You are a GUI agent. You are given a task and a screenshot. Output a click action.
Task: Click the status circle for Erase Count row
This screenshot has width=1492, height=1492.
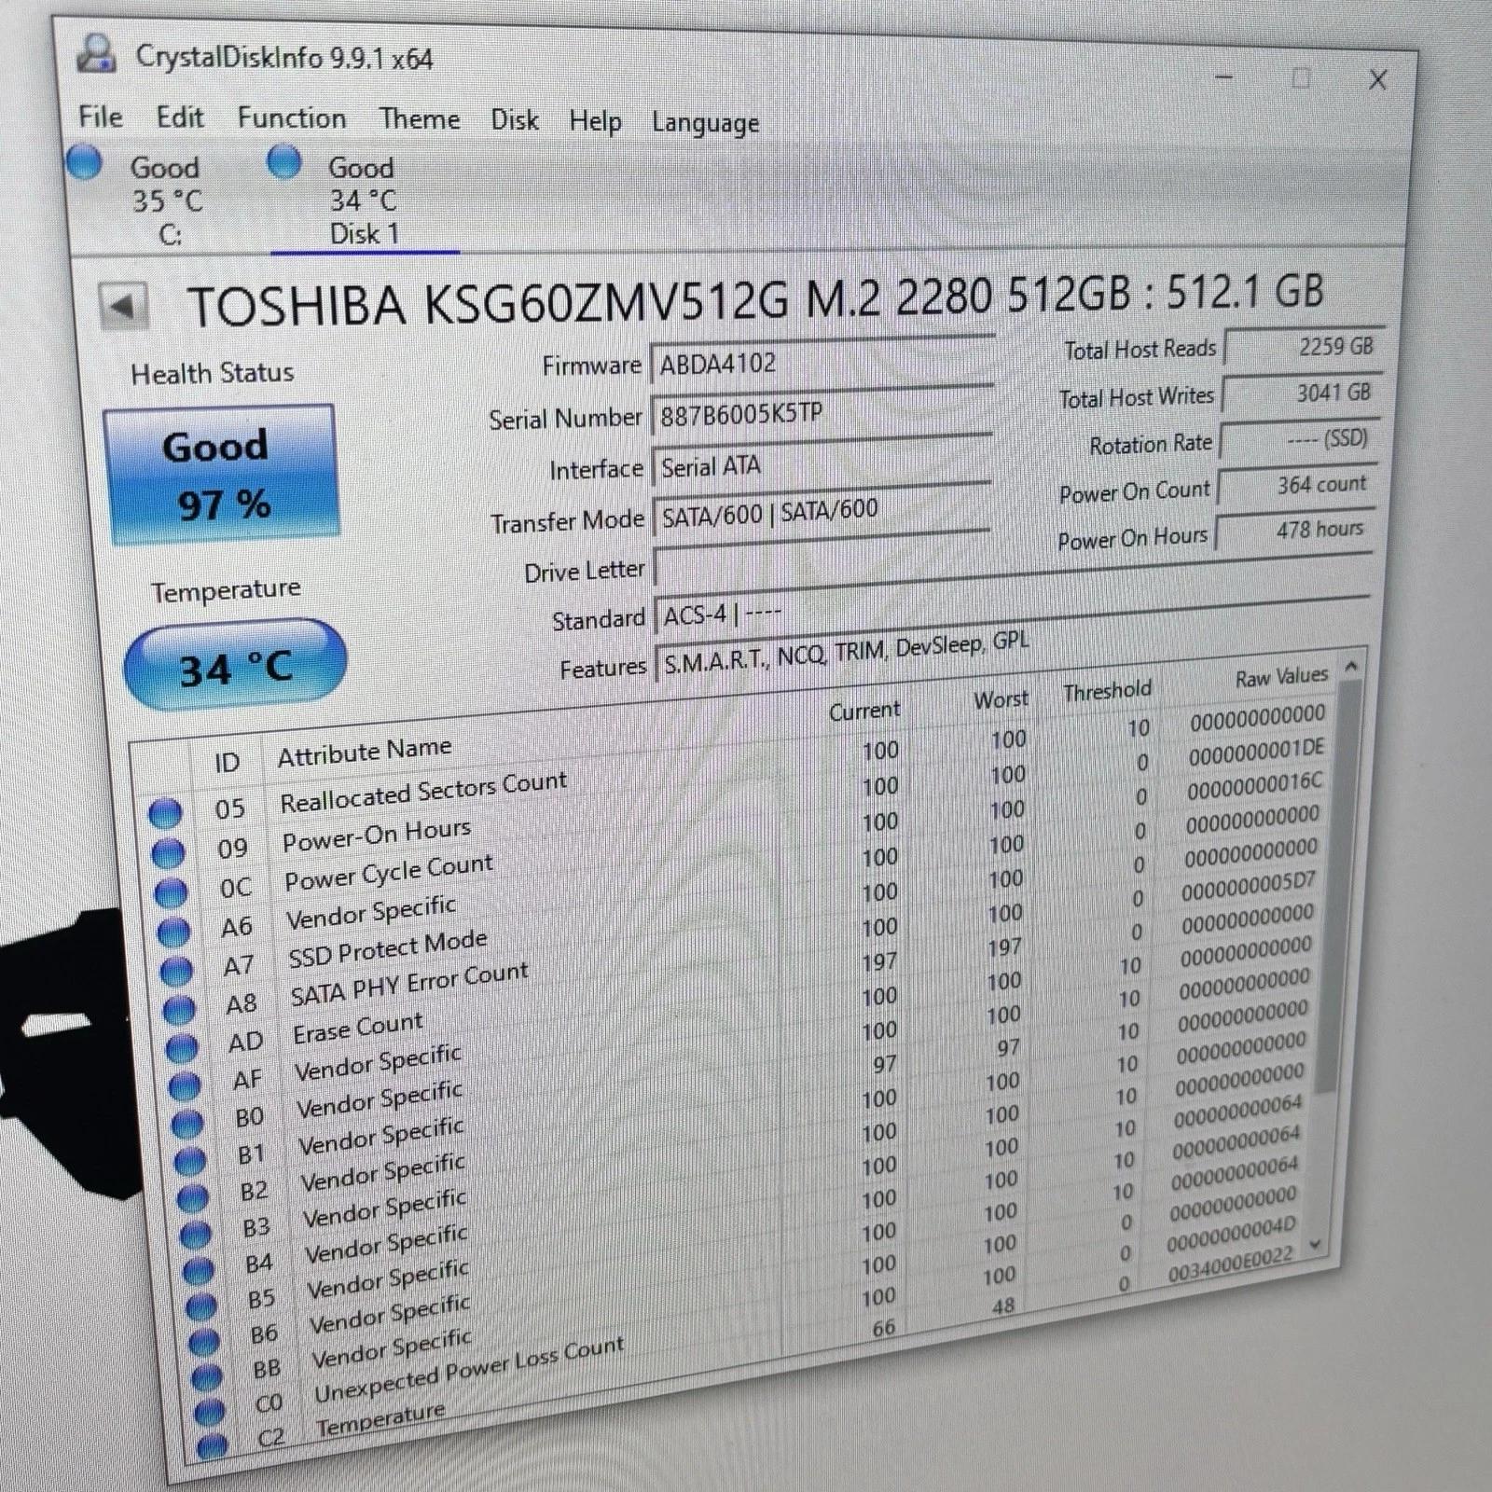pos(181,1047)
